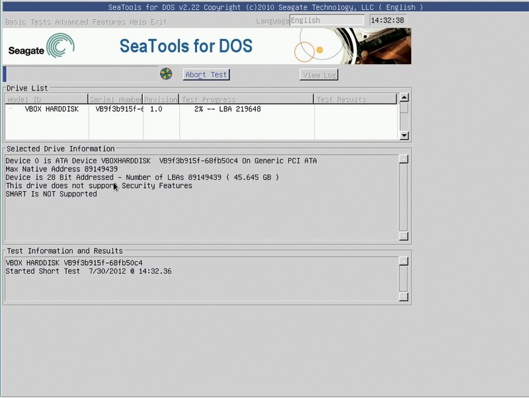The width and height of the screenshot is (529, 398).
Task: Click the clock showing 14:32:38
Action: (x=387, y=20)
